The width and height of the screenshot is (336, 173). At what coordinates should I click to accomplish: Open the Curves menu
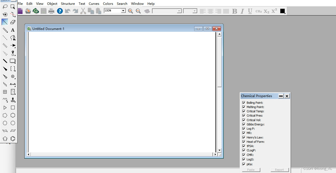click(x=94, y=3)
